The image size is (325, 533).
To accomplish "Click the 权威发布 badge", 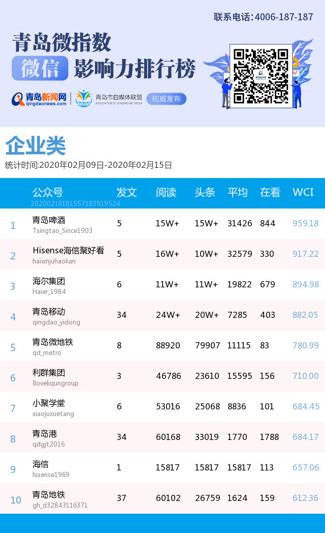I will point(166,99).
